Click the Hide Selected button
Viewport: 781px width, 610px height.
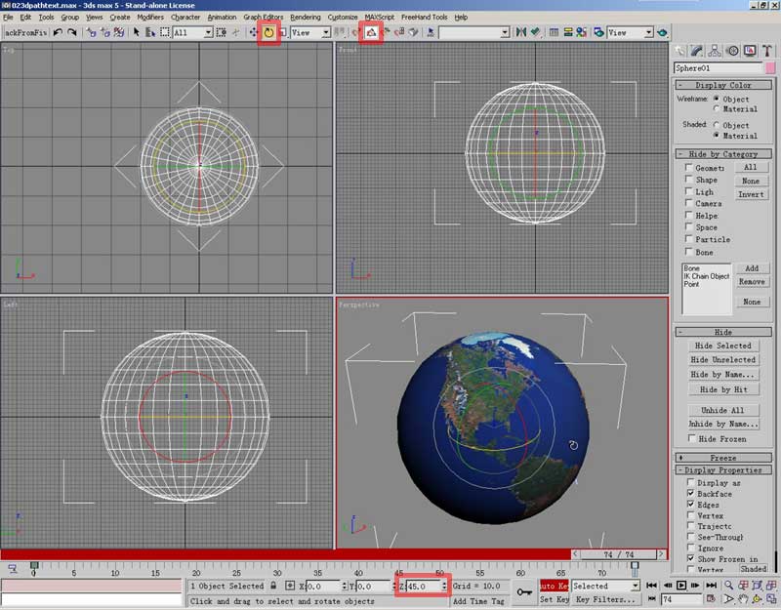(722, 346)
